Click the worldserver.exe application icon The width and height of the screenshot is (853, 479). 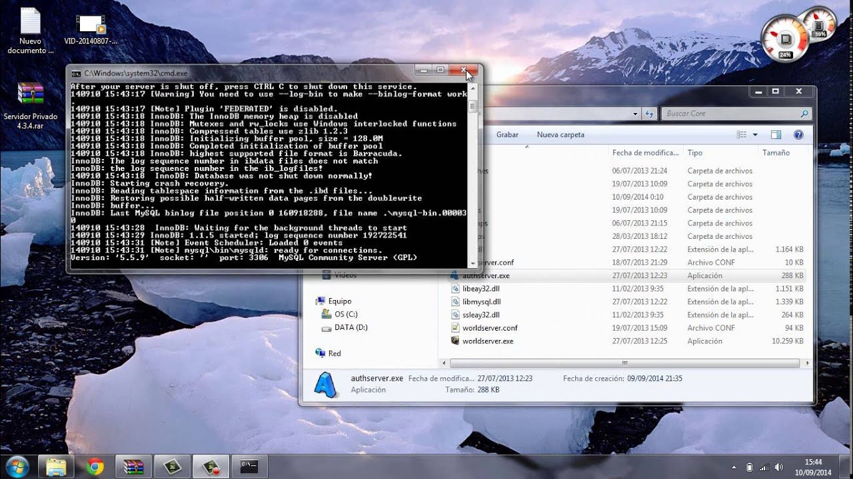[x=455, y=341]
